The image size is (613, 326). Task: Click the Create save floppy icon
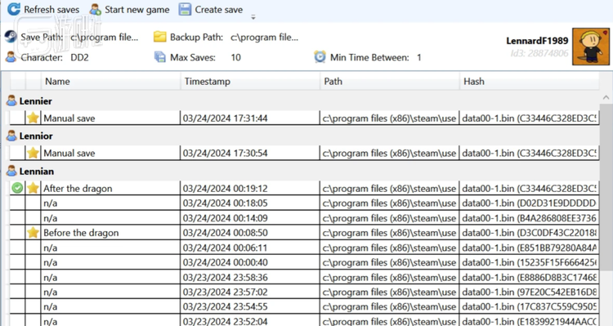185,9
